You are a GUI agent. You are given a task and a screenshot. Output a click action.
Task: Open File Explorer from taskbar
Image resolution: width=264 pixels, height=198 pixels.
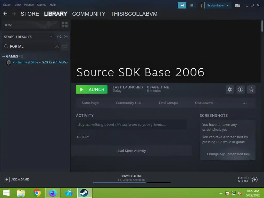point(21,193)
